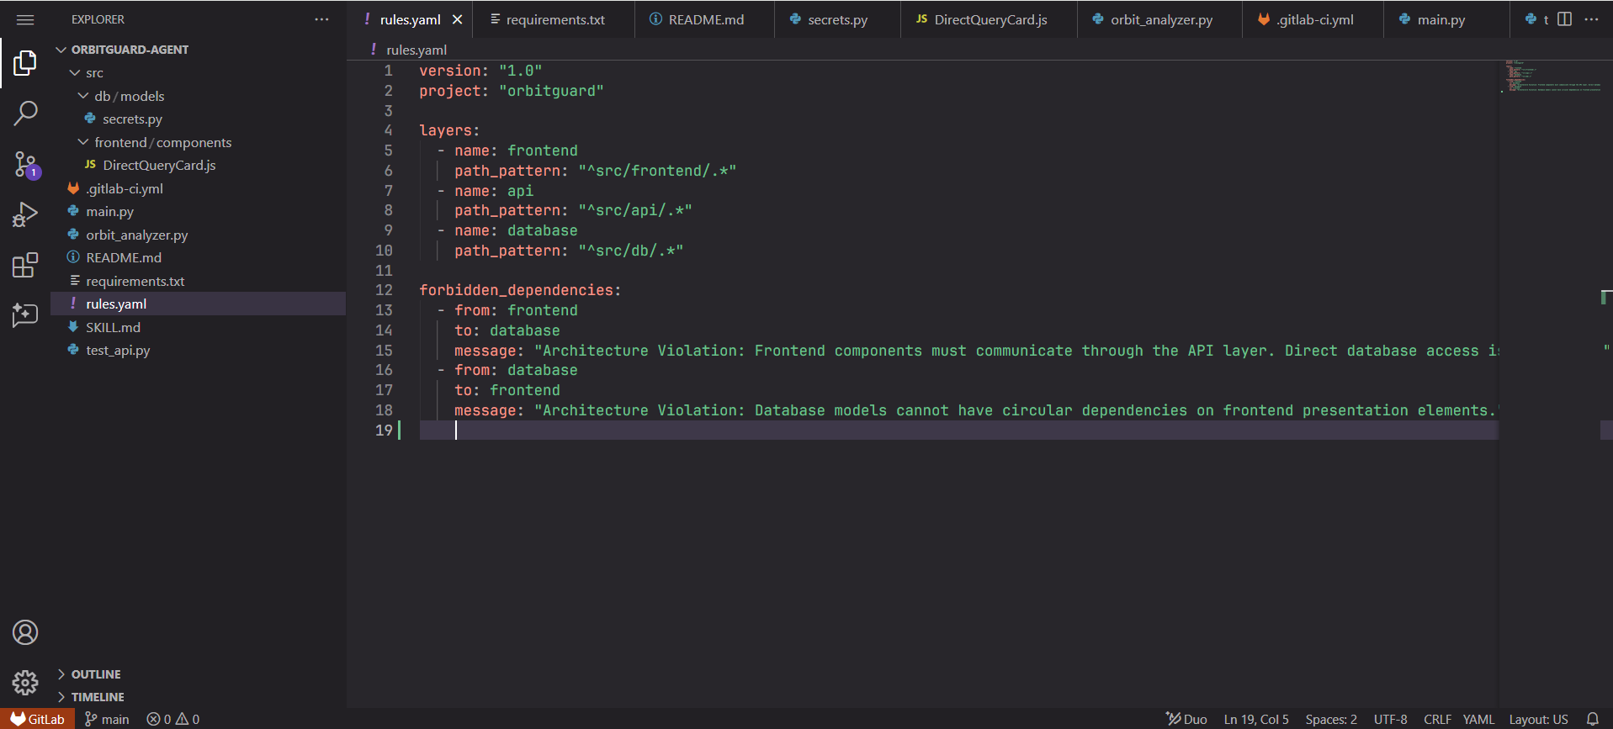Open secrets.py in the explorer tree

[x=132, y=119]
